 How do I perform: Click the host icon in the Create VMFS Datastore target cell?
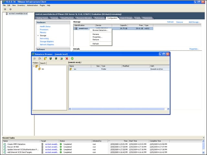point(42,144)
